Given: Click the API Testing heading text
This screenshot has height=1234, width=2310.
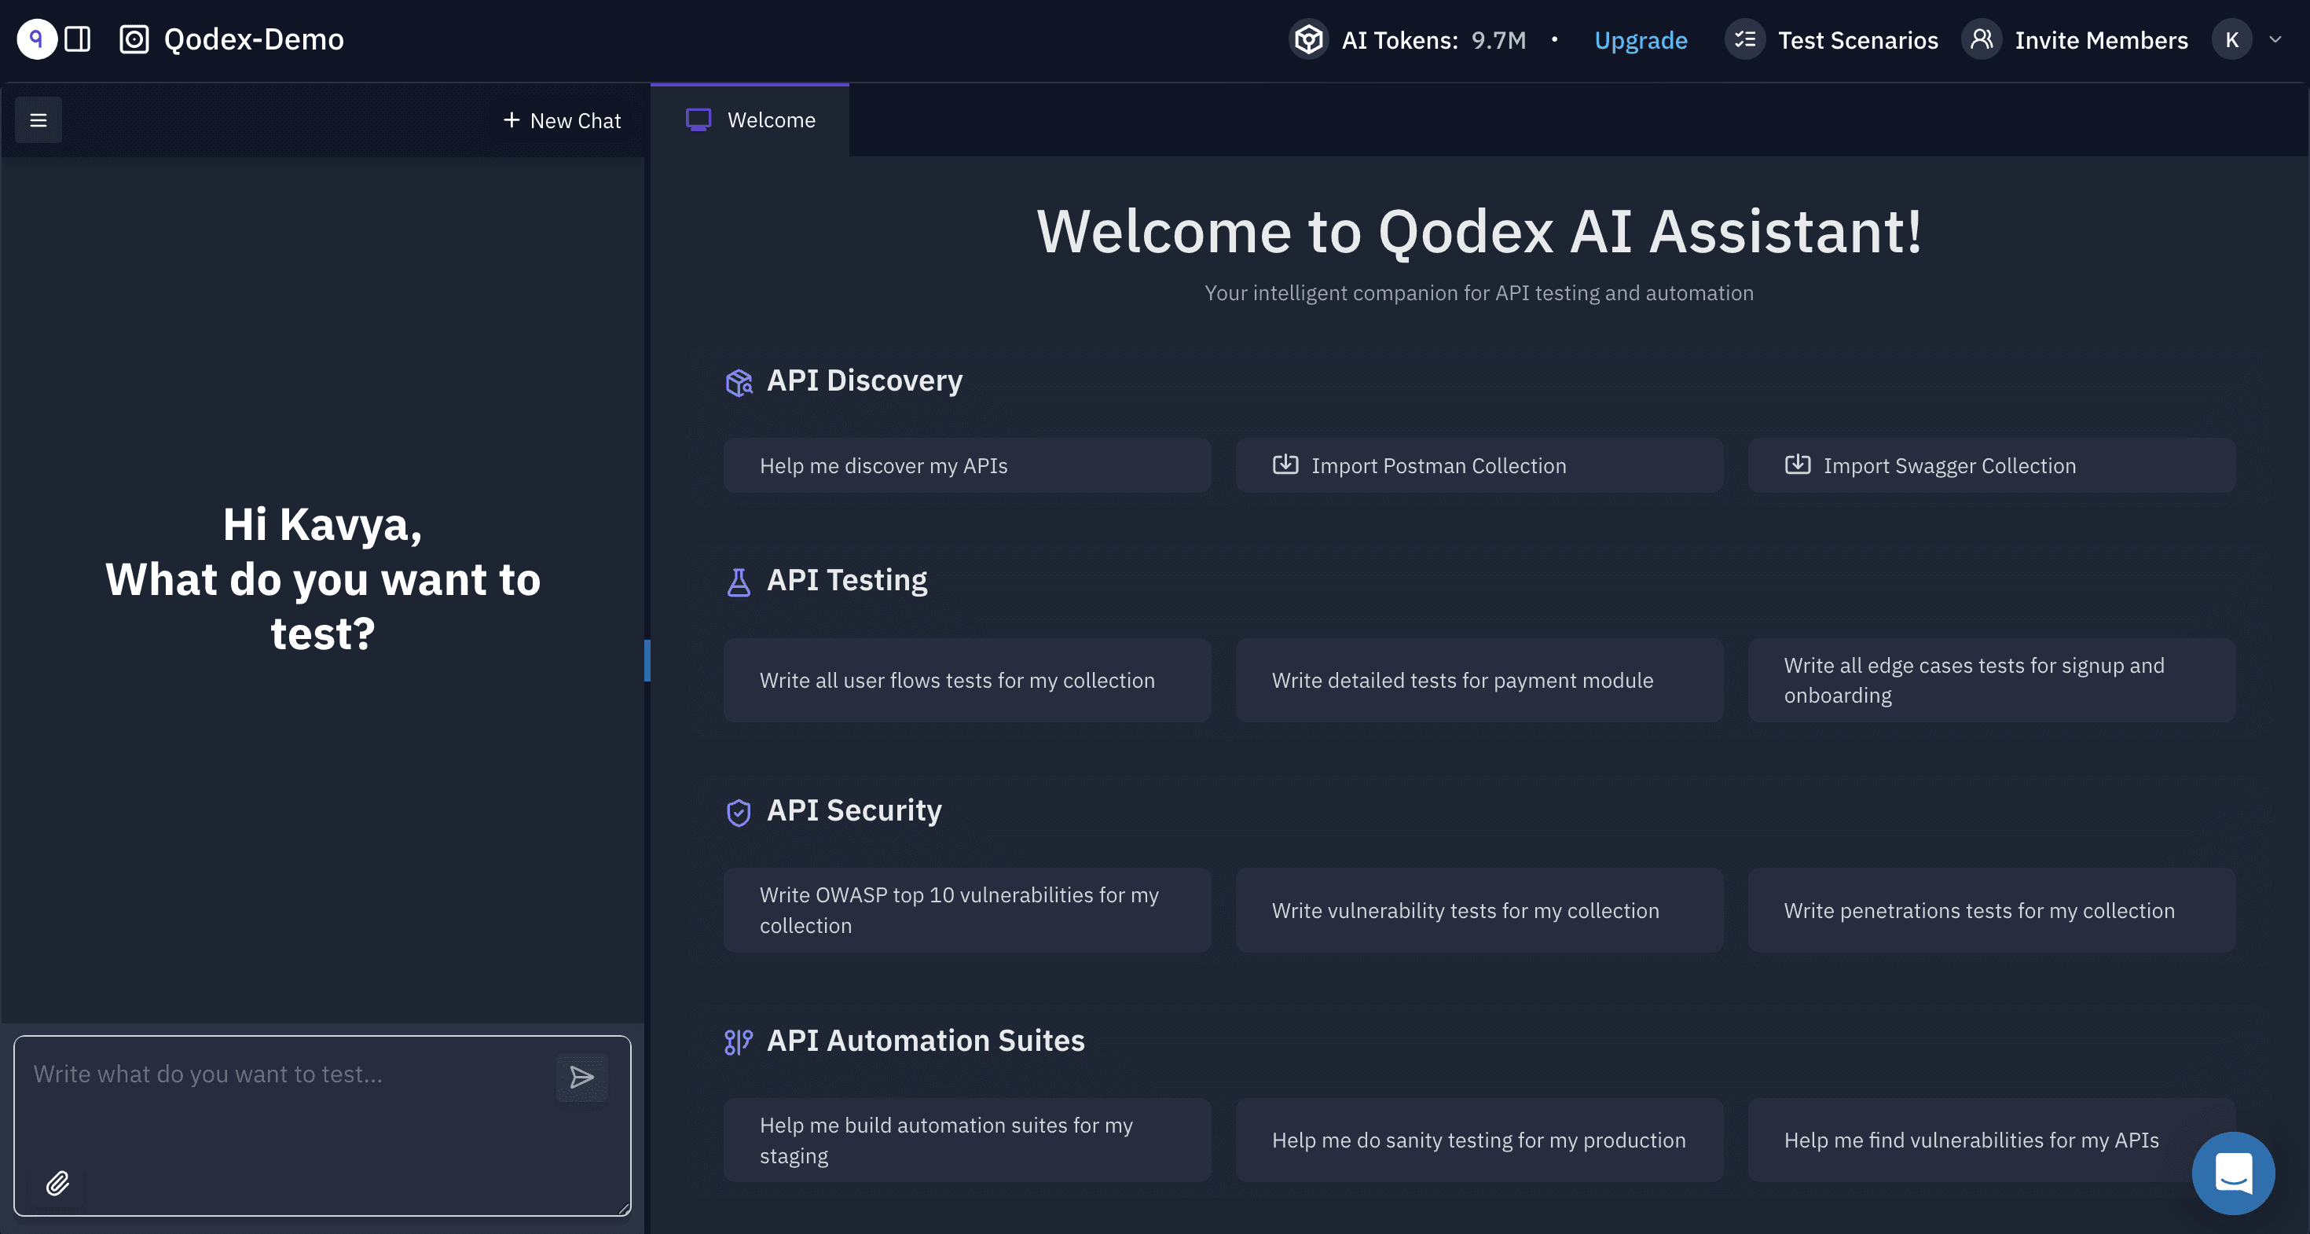Looking at the screenshot, I should click(x=846, y=580).
